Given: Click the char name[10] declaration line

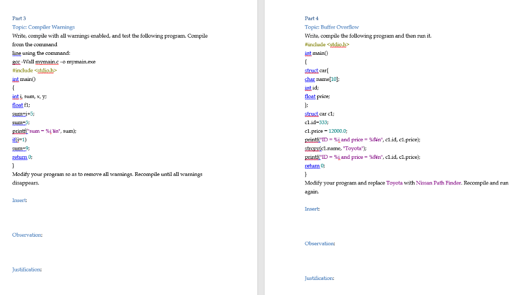Looking at the screenshot, I should click(322, 79).
